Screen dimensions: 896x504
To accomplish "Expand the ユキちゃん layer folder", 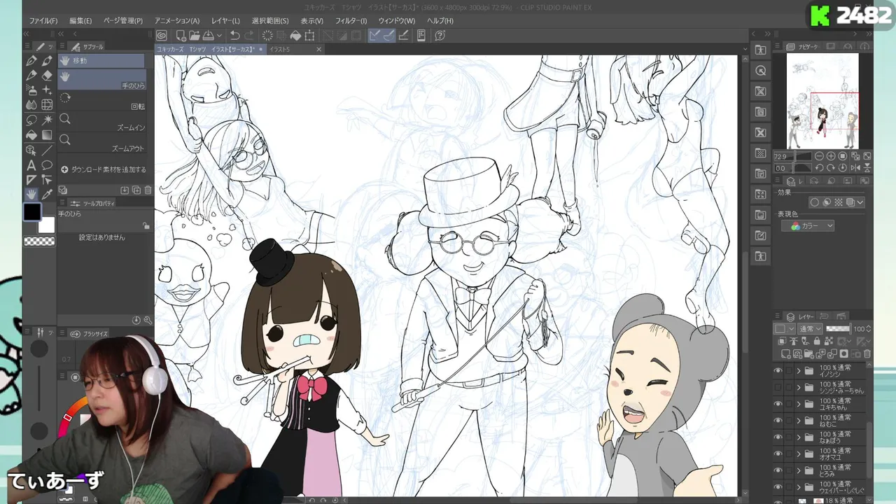I will pyautogui.click(x=799, y=404).
